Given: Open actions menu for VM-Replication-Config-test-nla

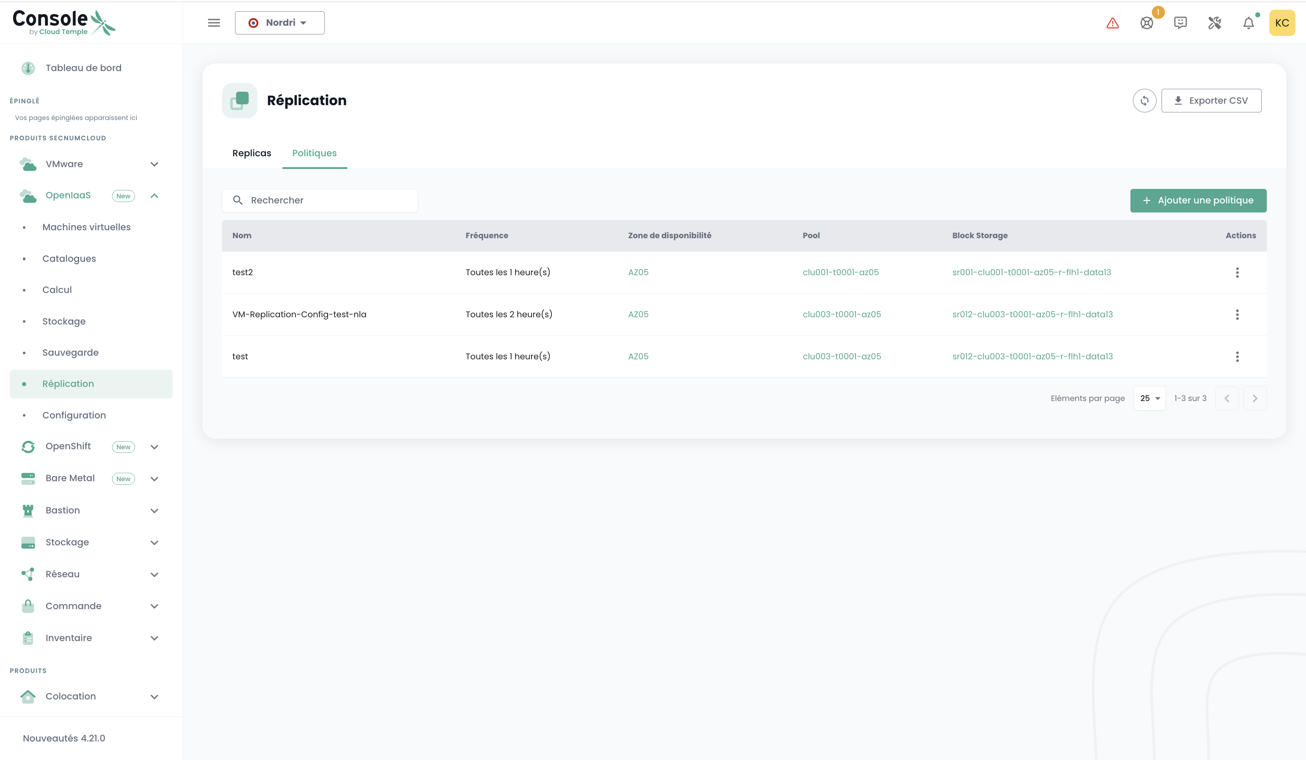Looking at the screenshot, I should click(1237, 314).
